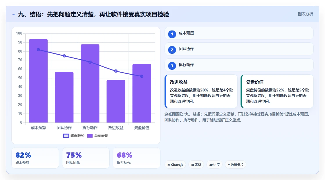Open the 团队协作 list item
The image size is (325, 180).
click(x=239, y=49)
